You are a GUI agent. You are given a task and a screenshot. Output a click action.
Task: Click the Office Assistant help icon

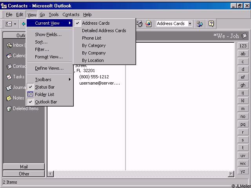(211, 24)
